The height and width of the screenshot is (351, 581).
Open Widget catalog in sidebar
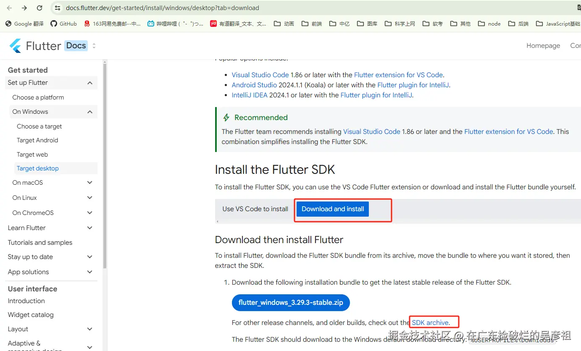(31, 315)
